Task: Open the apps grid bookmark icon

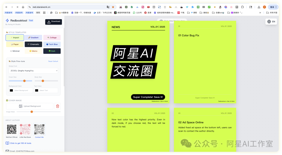Action: (x=44, y=13)
